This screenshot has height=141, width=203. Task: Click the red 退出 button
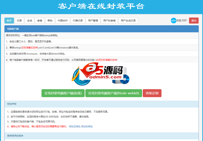(194, 20)
